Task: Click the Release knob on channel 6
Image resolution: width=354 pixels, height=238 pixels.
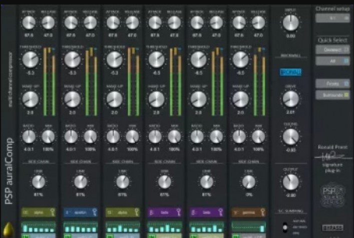Action: point(258,23)
